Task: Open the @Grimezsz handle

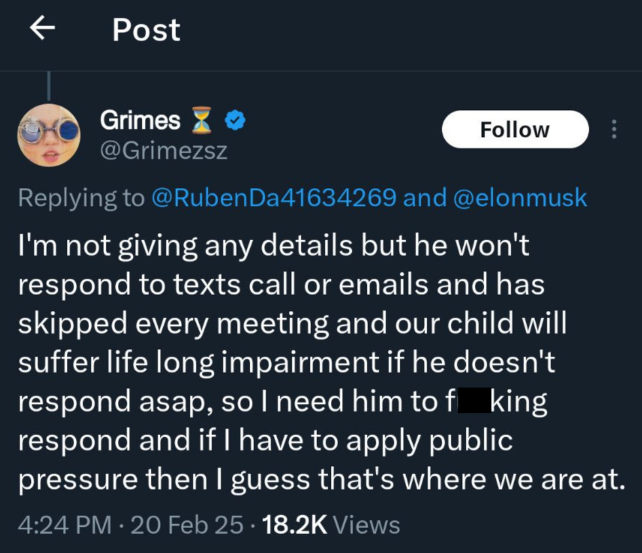Action: tap(163, 151)
